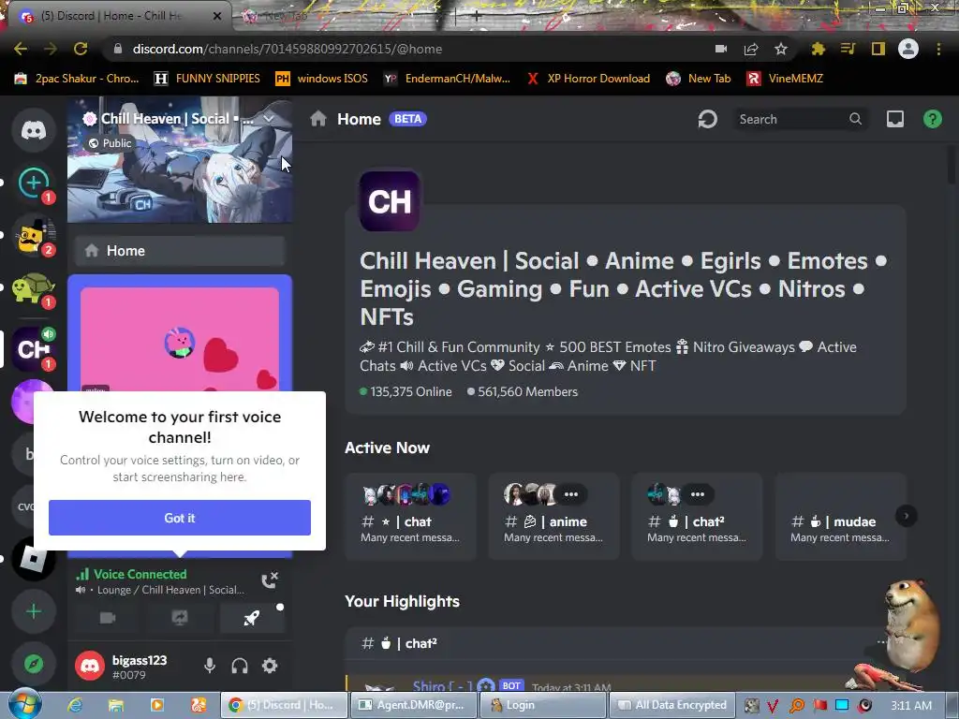959x719 pixels.
Task: Switch to All Data Encrypted taskbar window
Action: pos(671,705)
